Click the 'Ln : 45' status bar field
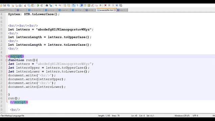The width and height of the screenshot is (215, 121). pyautogui.click(x=134, y=116)
